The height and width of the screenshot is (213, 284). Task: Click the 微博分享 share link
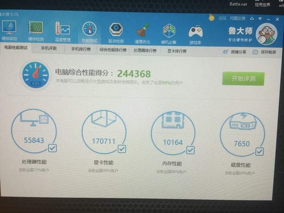[x=239, y=52]
